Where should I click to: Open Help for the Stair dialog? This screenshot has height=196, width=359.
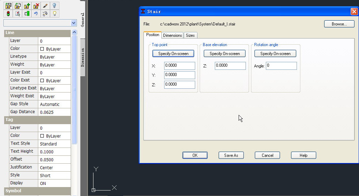click(303, 155)
